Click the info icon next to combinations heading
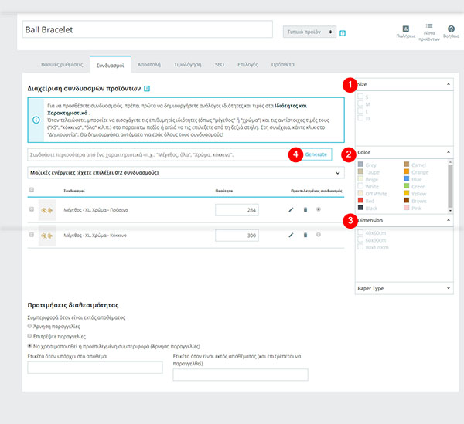The image size is (464, 424). 147,88
